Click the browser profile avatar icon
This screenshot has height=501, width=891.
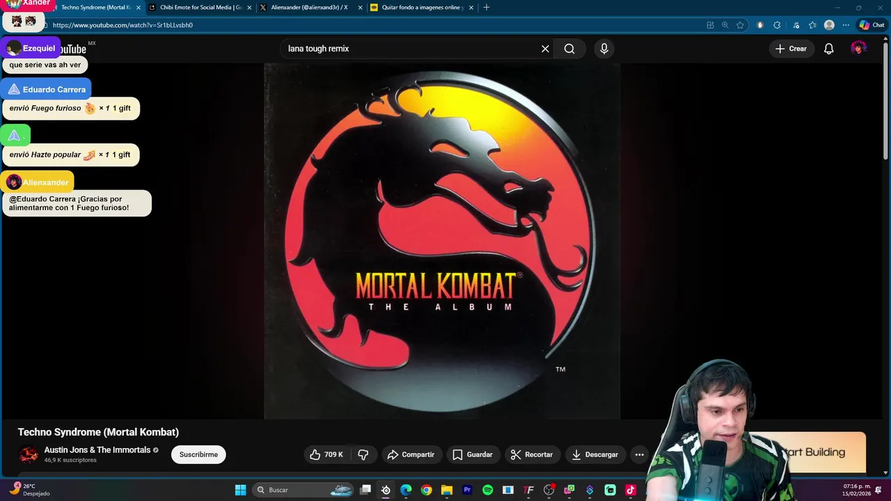point(829,25)
